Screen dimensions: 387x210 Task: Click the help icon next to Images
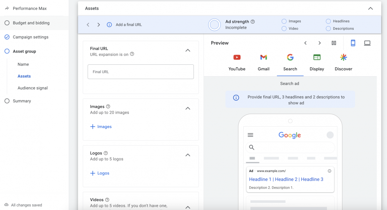tap(108, 107)
